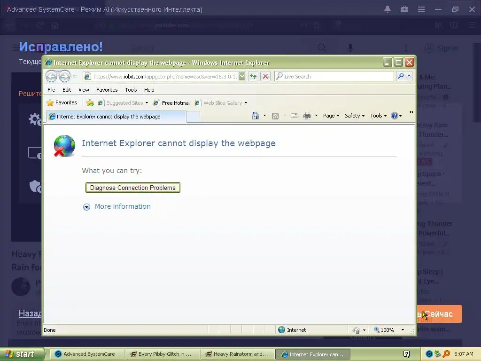Expand the address bar URL history dropdown
This screenshot has height=361, width=481.
[x=242, y=76]
